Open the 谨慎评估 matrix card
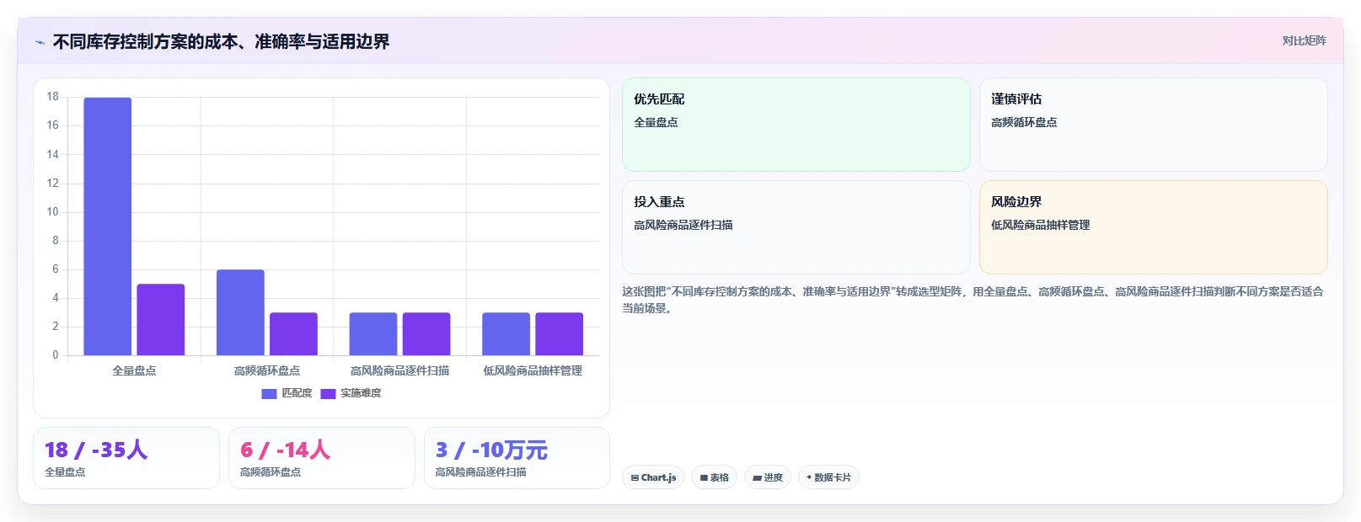The width and height of the screenshot is (1361, 522). click(x=1154, y=125)
